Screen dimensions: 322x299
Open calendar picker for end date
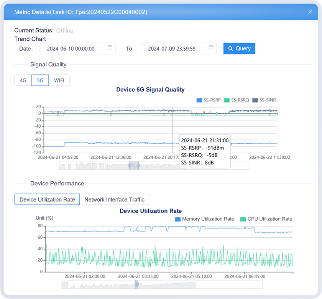211,48
